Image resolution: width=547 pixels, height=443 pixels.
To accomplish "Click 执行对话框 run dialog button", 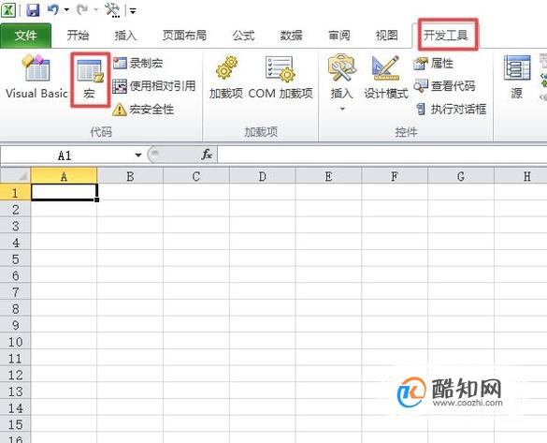I will point(451,109).
